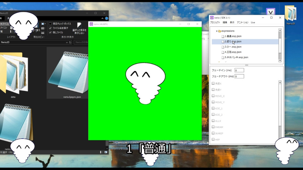303x170 pixels.
Task: Toggle 隠しファイル checkbox in Explorer
Action: coord(50,32)
